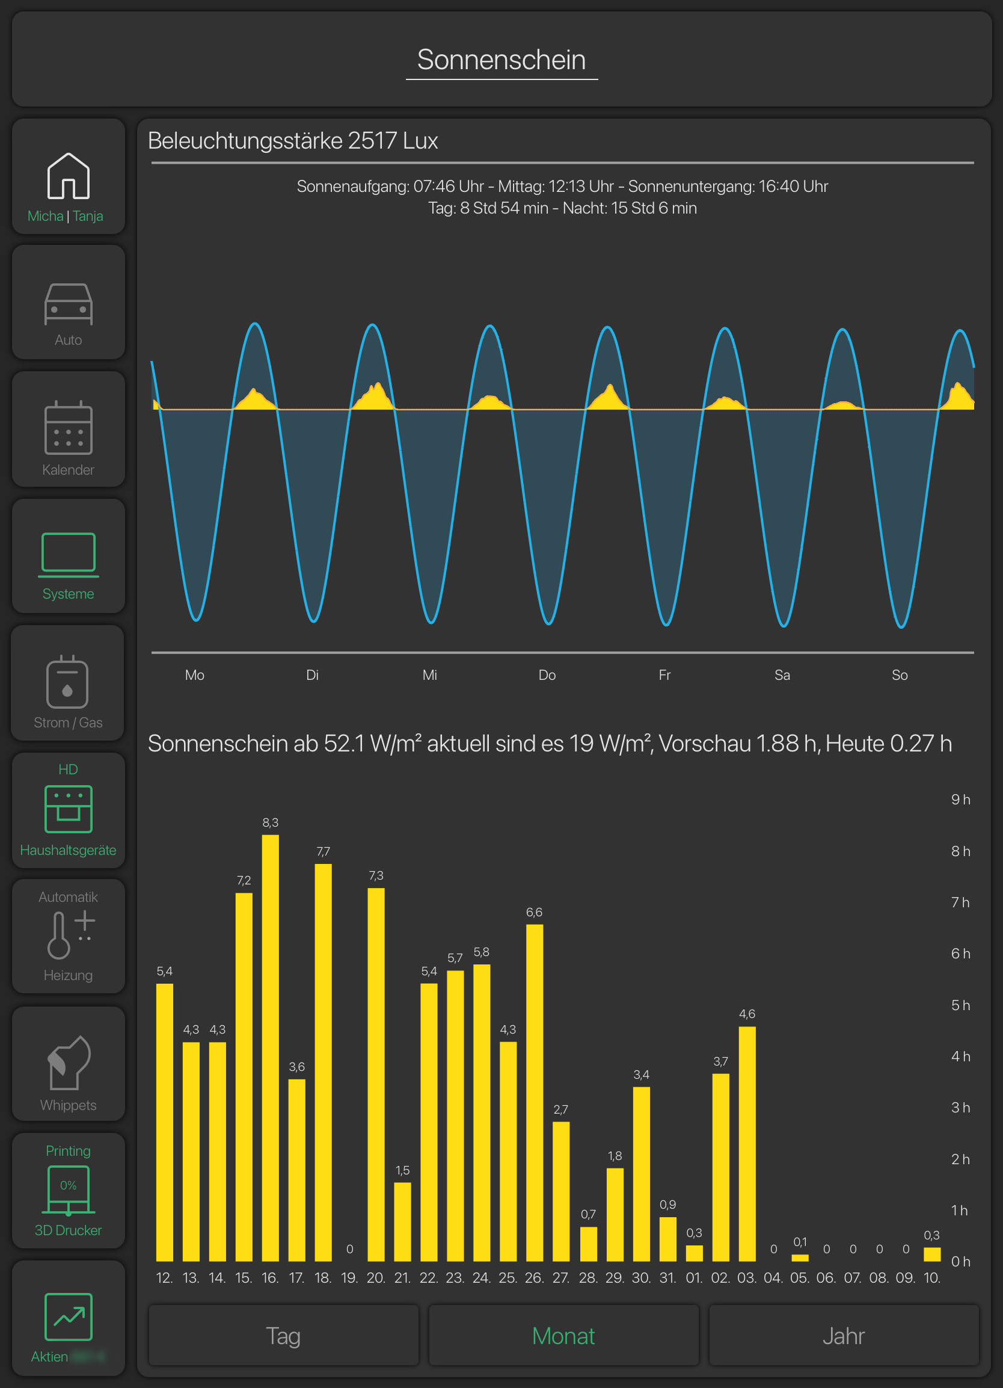Open the Haushaltsgeräte oven icon
Viewport: 1003px width, 1388px height.
click(68, 809)
